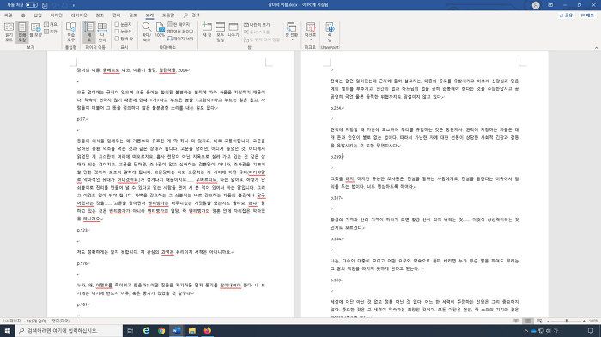This screenshot has width=601, height=337.
Task: Click the ribbon search (검색) box
Action: [x=191, y=15]
